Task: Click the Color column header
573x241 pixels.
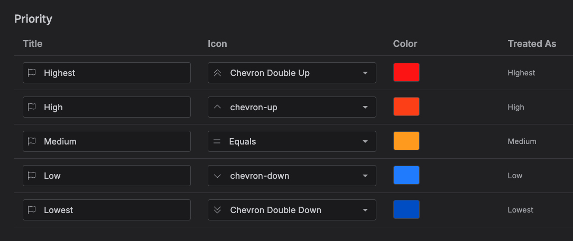Action: click(405, 44)
